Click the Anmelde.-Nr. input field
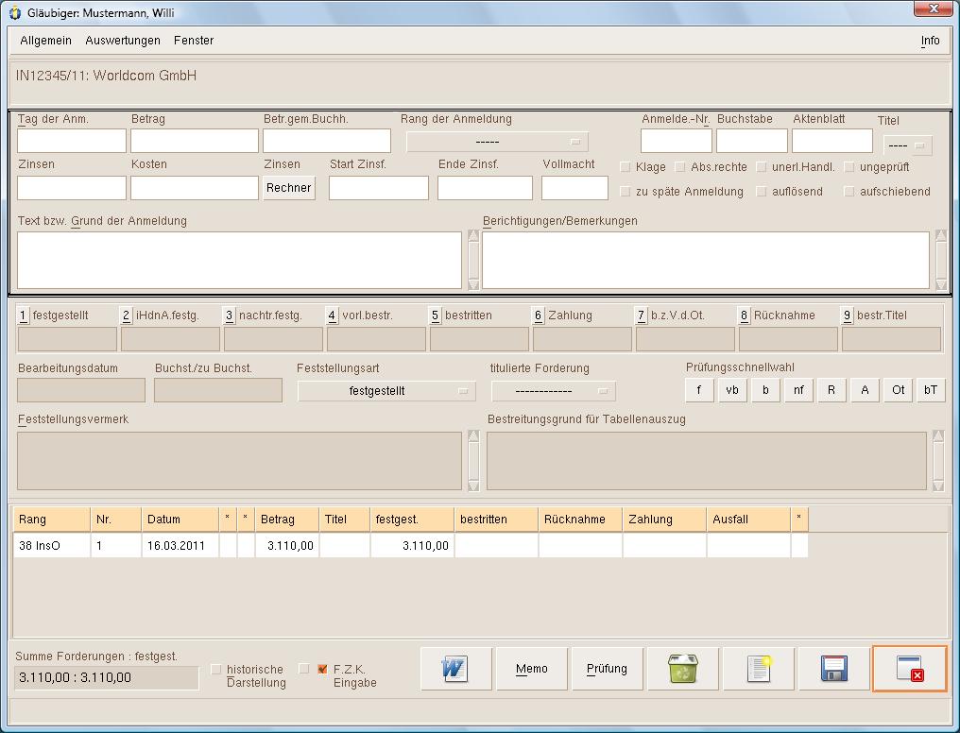This screenshot has height=733, width=960. 677,141
